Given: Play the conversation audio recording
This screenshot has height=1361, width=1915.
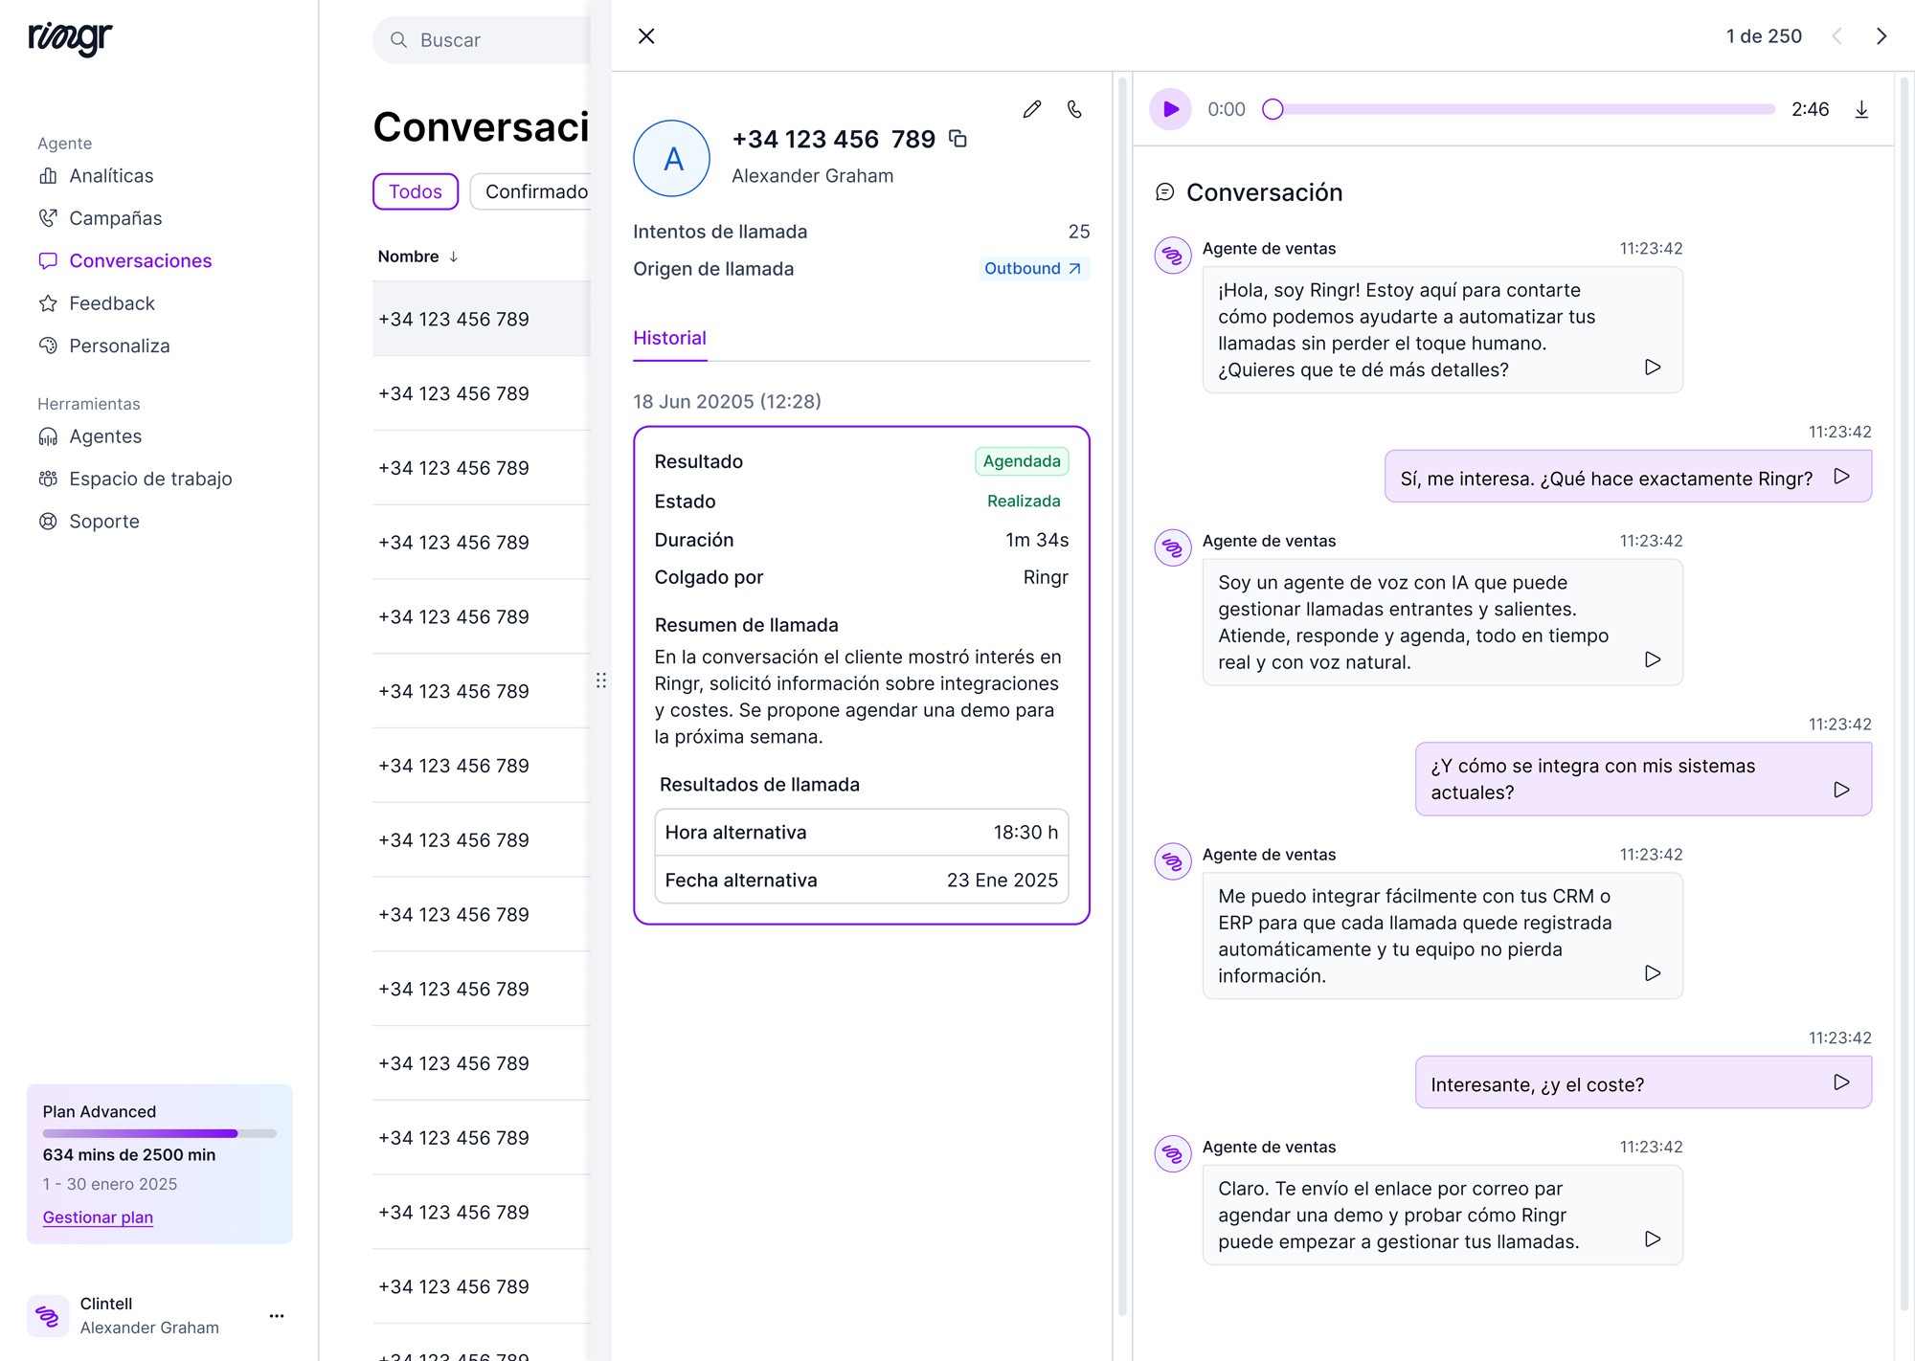Looking at the screenshot, I should pyautogui.click(x=1170, y=109).
